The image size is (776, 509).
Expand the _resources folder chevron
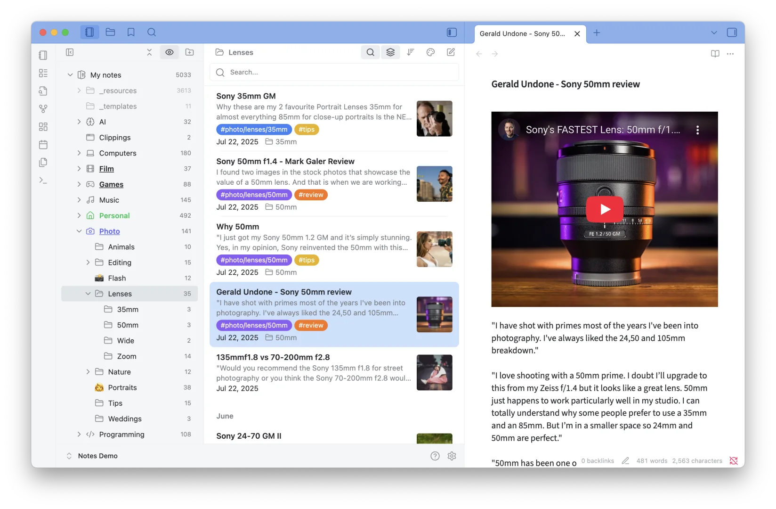coord(79,90)
